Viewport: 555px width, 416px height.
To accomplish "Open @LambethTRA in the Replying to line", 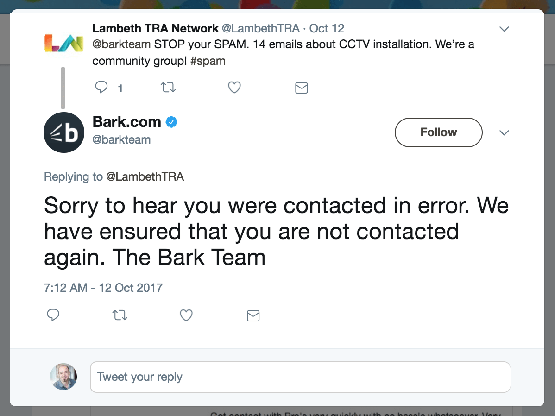I will tap(145, 176).
